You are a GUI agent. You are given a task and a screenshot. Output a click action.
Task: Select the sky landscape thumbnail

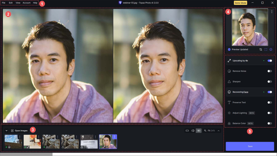click(x=13, y=141)
